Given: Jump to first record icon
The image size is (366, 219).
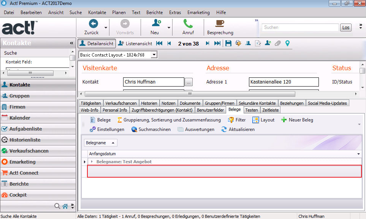Looking at the screenshot, I should click(159, 43).
